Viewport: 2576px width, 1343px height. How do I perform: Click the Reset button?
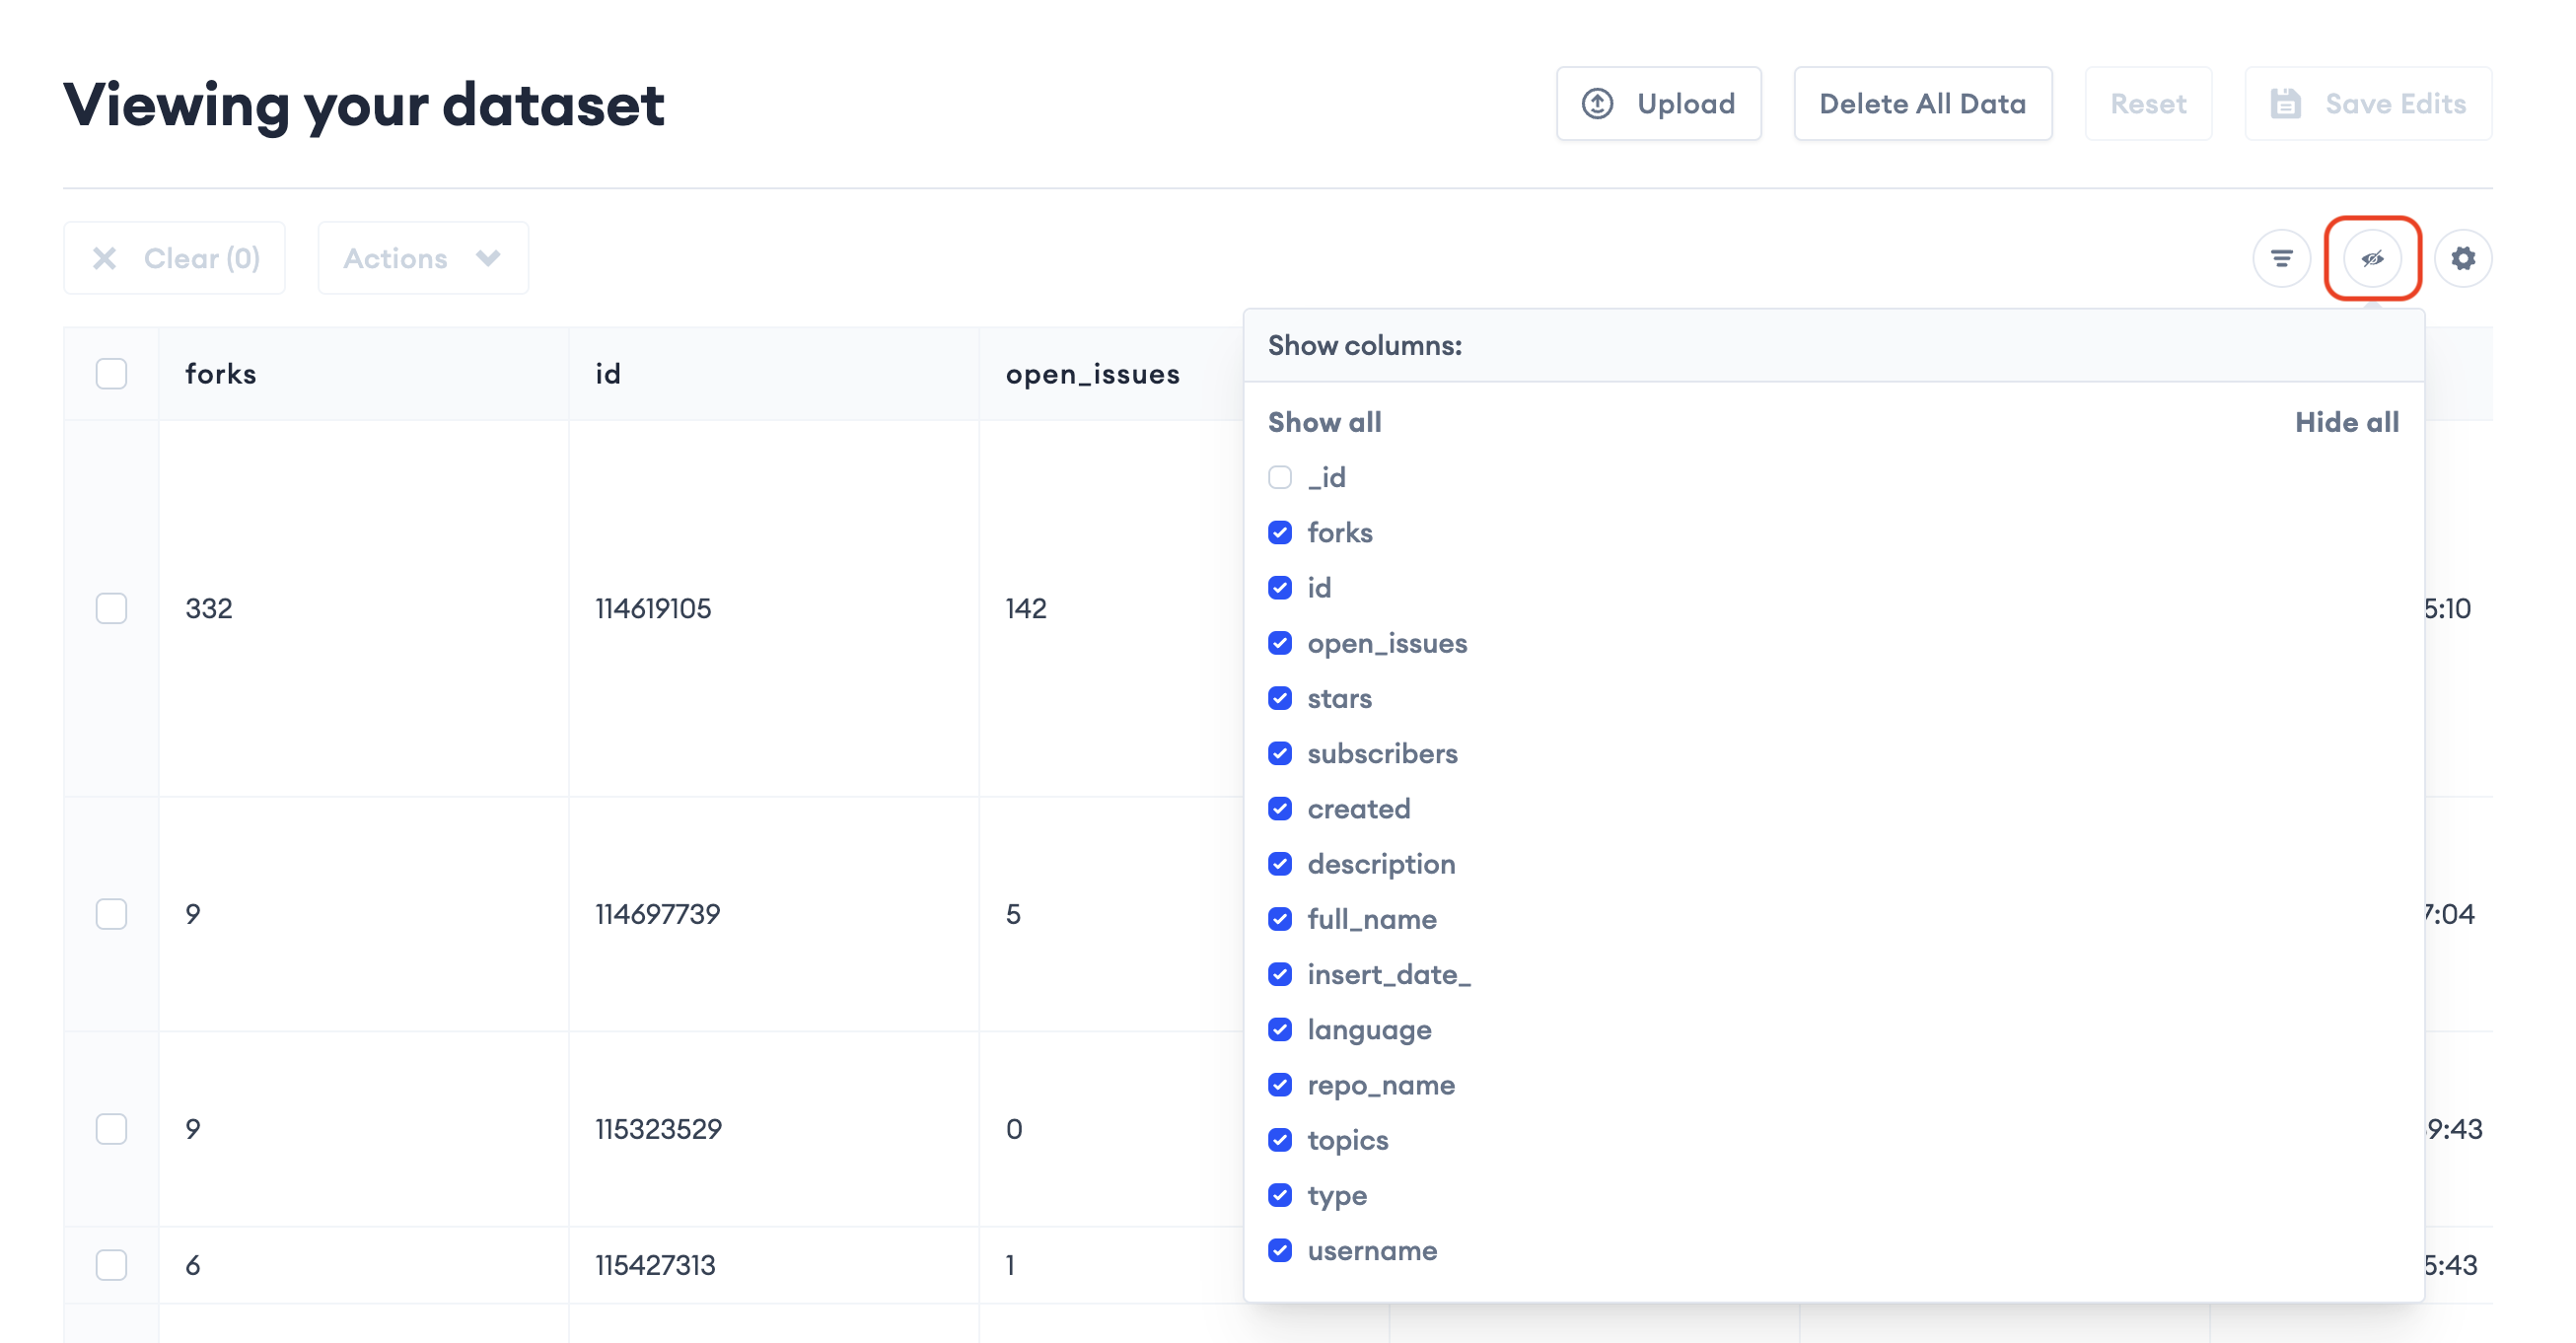point(2147,104)
